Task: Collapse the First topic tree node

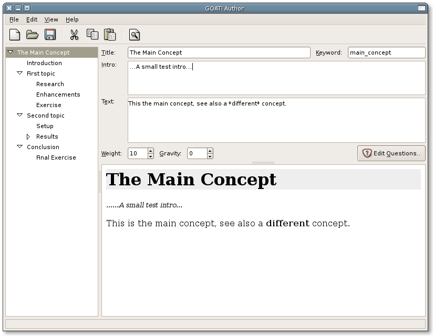Action: pyautogui.click(x=20, y=73)
